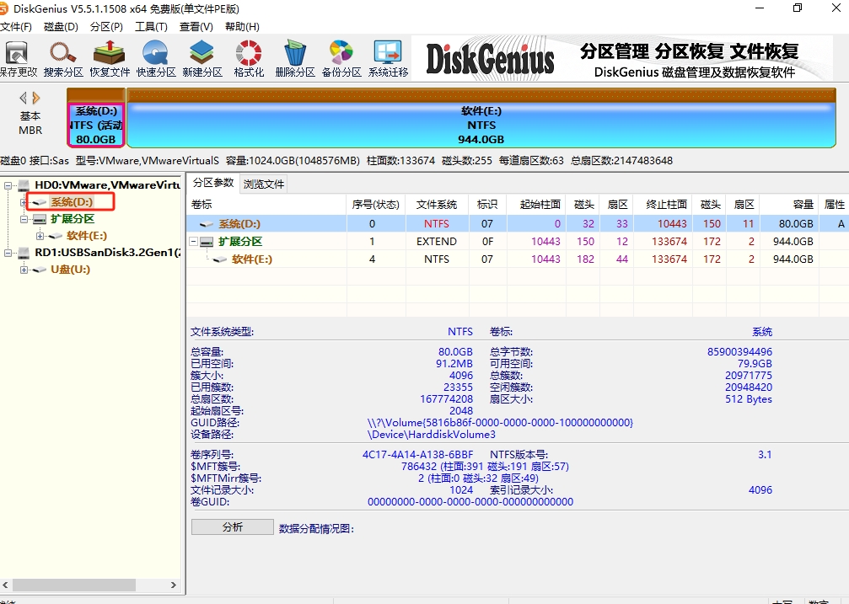Click the 标识 column header
The height and width of the screenshot is (604, 849).
(x=488, y=205)
